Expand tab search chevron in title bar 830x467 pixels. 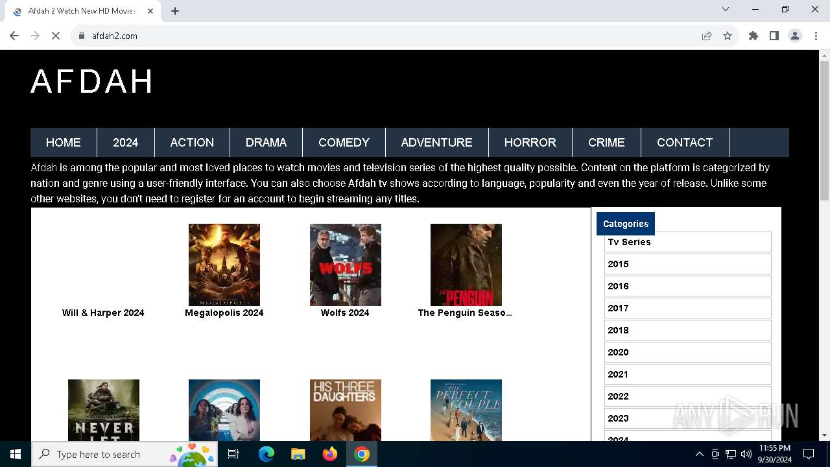726,9
